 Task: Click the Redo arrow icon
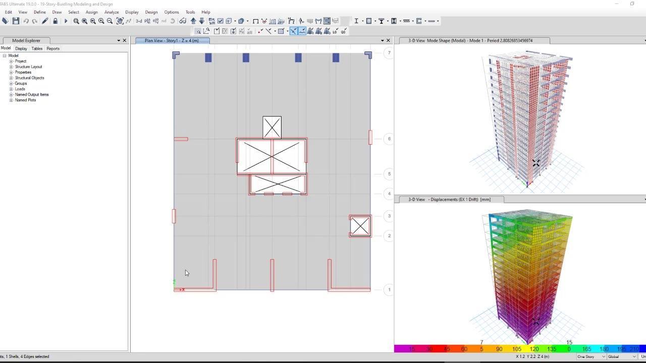click(34, 21)
